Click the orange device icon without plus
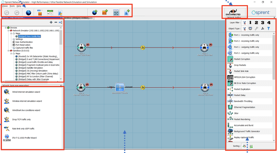 click(x=40, y=13)
